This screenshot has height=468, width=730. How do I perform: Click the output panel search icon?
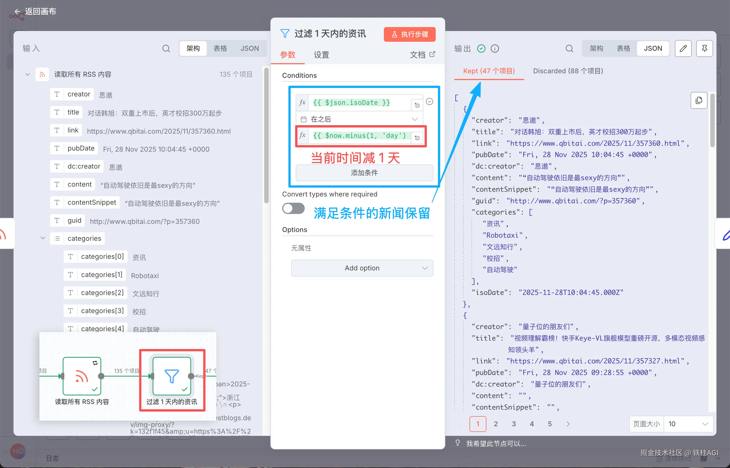pos(569,48)
